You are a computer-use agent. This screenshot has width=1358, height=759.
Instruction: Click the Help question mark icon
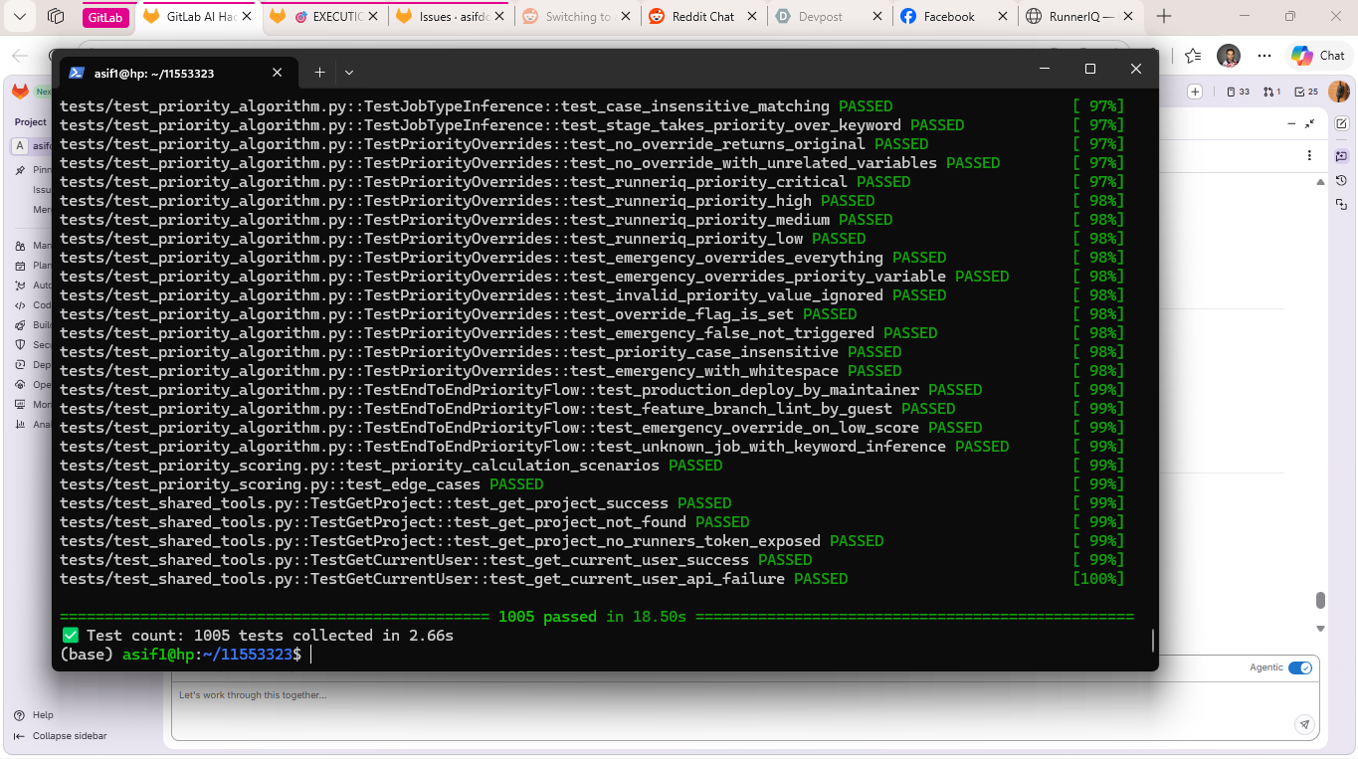click(x=20, y=715)
